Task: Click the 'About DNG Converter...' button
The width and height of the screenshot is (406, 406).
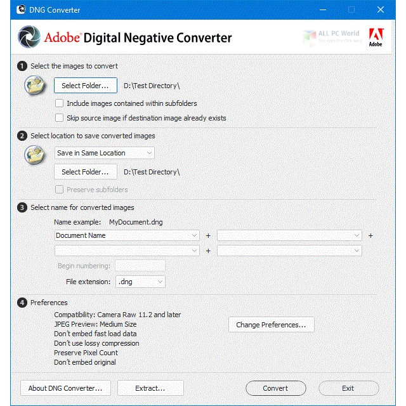Action: click(x=65, y=388)
